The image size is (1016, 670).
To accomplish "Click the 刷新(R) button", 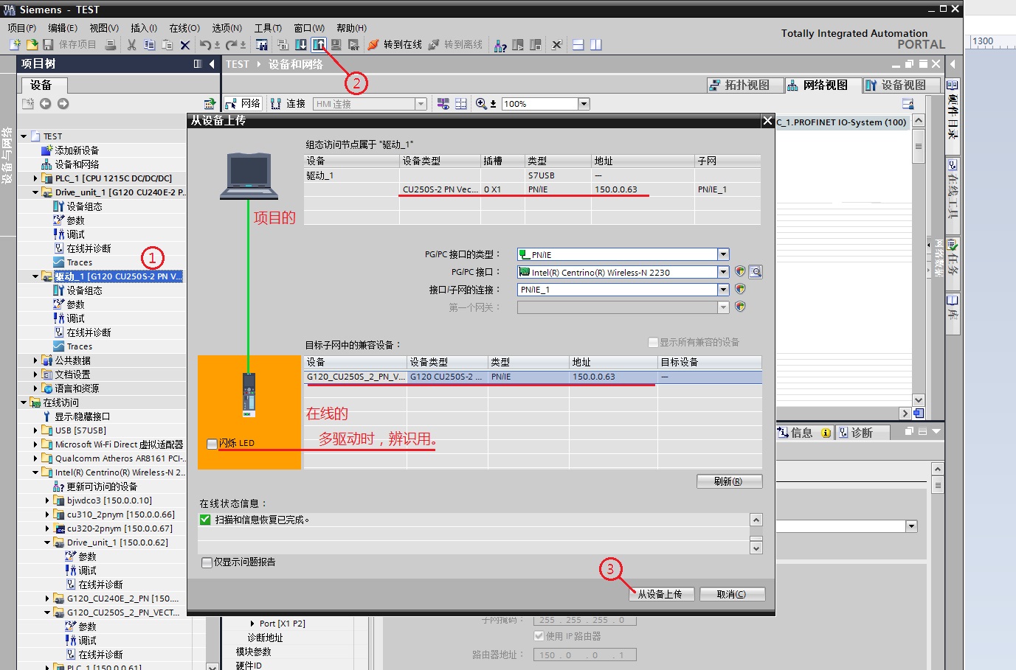I will click(x=729, y=481).
